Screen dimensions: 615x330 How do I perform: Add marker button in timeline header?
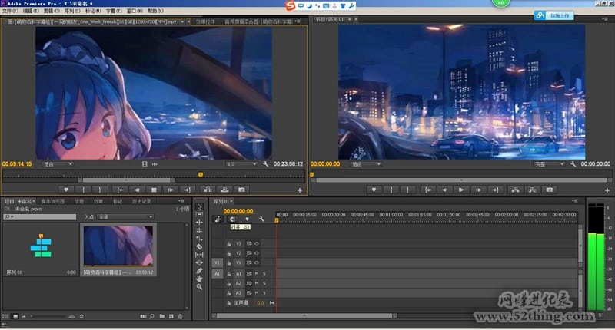click(247, 219)
